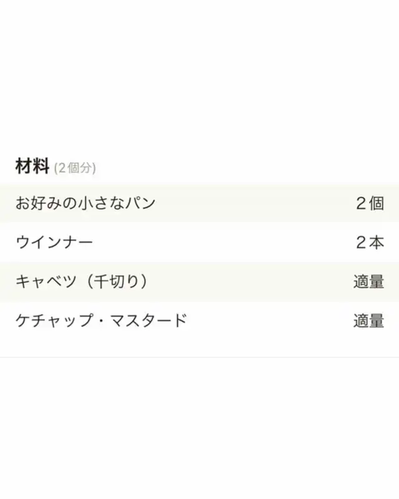Select the word マスタード in last row

pyautogui.click(x=148, y=321)
